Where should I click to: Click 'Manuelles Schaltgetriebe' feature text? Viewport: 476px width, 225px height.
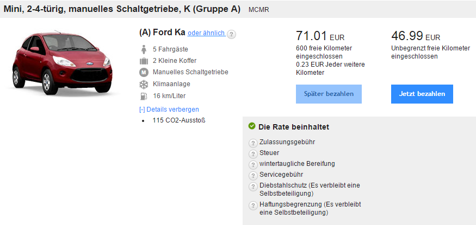(190, 72)
